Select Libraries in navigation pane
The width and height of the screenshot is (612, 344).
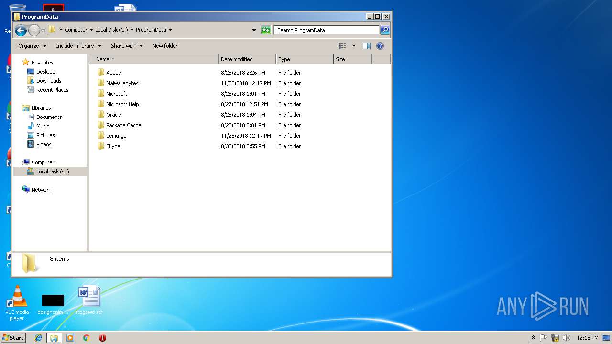tap(41, 108)
